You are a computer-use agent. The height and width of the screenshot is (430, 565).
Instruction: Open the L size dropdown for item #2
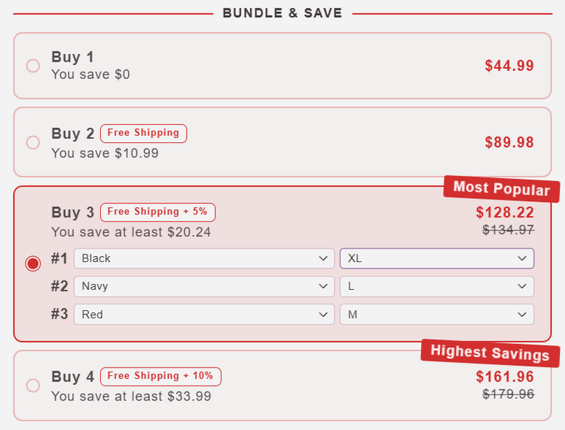pyautogui.click(x=437, y=286)
